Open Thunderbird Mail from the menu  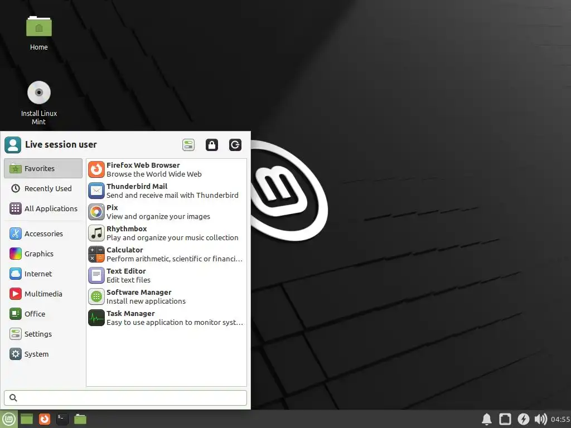click(166, 191)
